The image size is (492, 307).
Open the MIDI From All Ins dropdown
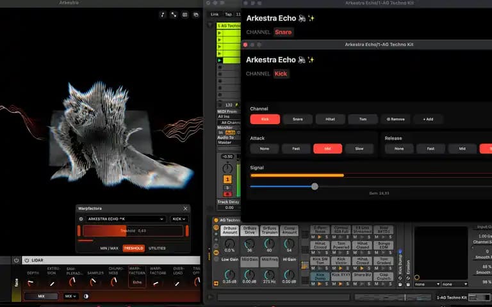[229, 116]
